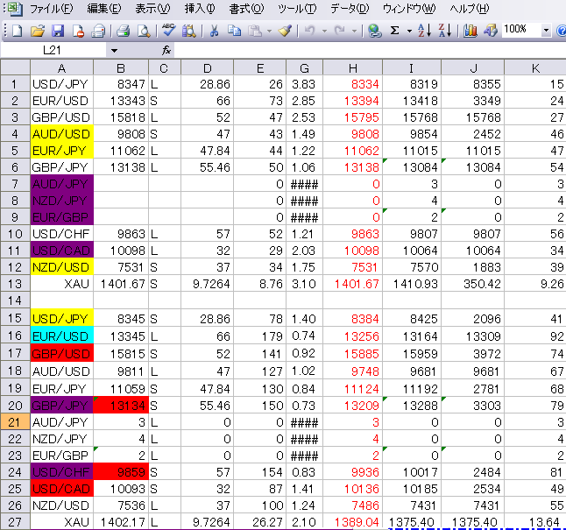Open the Chart Wizard icon

[x=470, y=31]
